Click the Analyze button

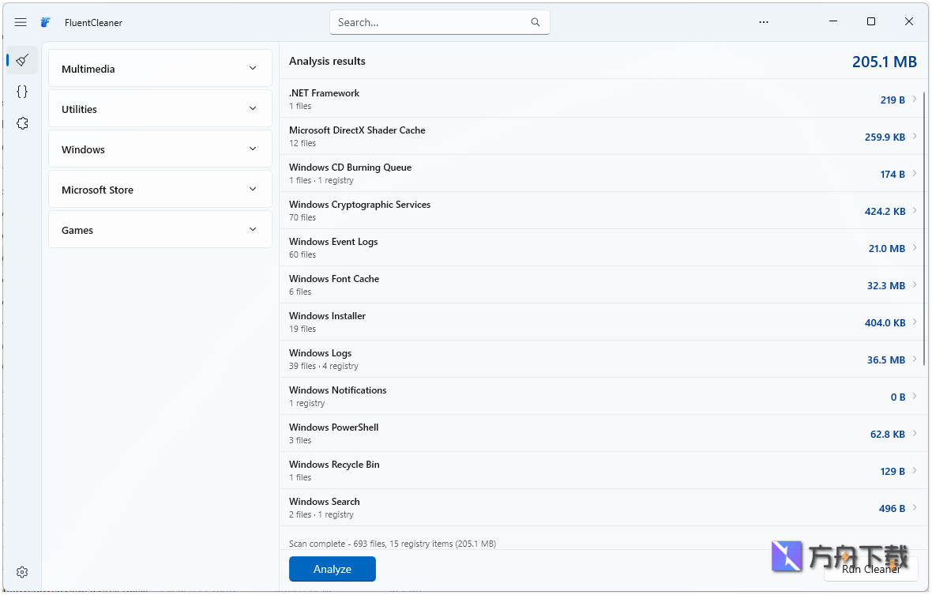point(333,569)
